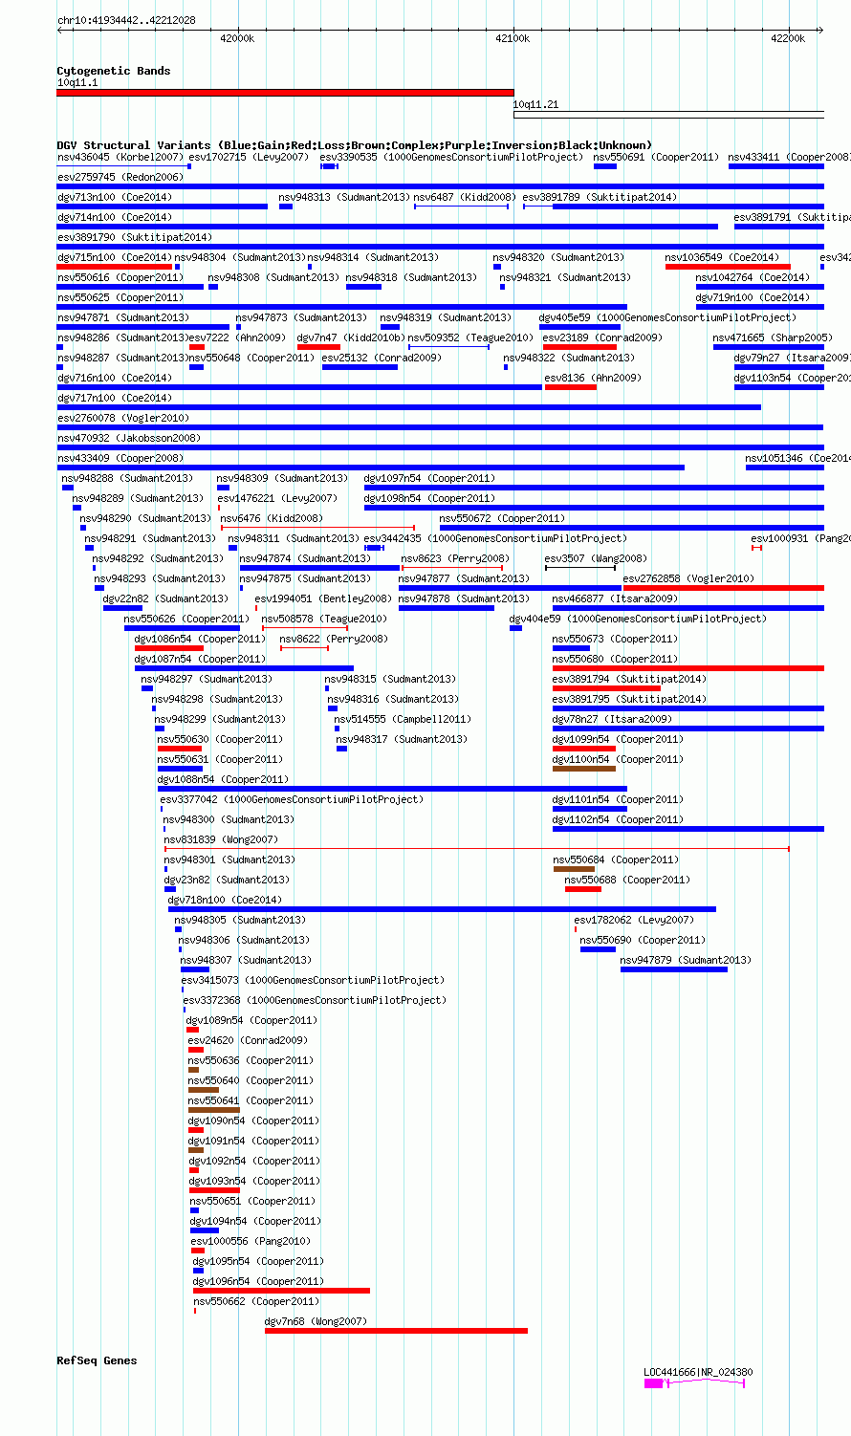
Task: Click esv1994051 (Bentley2008) label
Action: [x=323, y=598]
